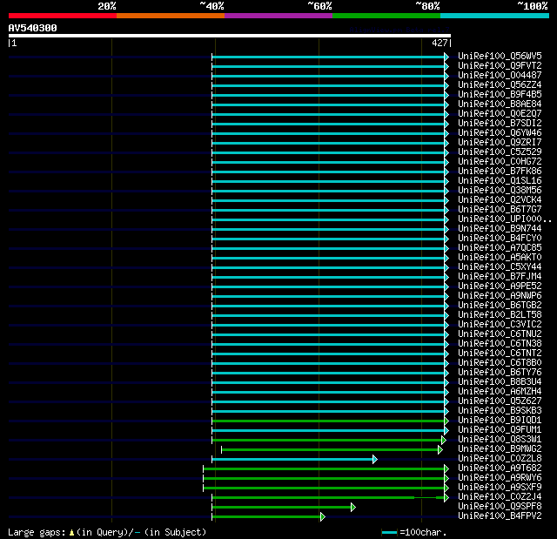Click the UniRef100_B9MWG2 label
Viewport: 557px width, 539px height.
[500, 449]
